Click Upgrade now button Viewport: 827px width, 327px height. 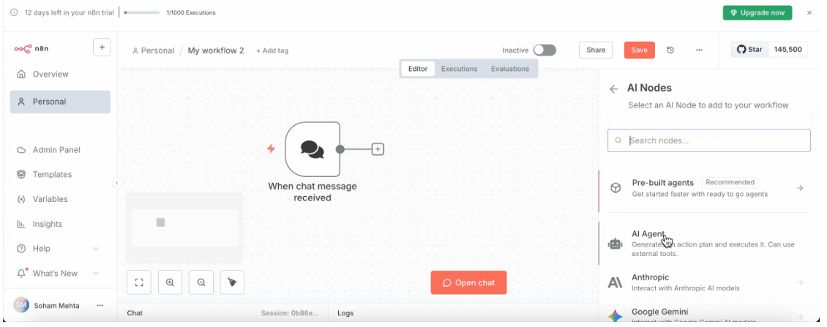(x=757, y=12)
